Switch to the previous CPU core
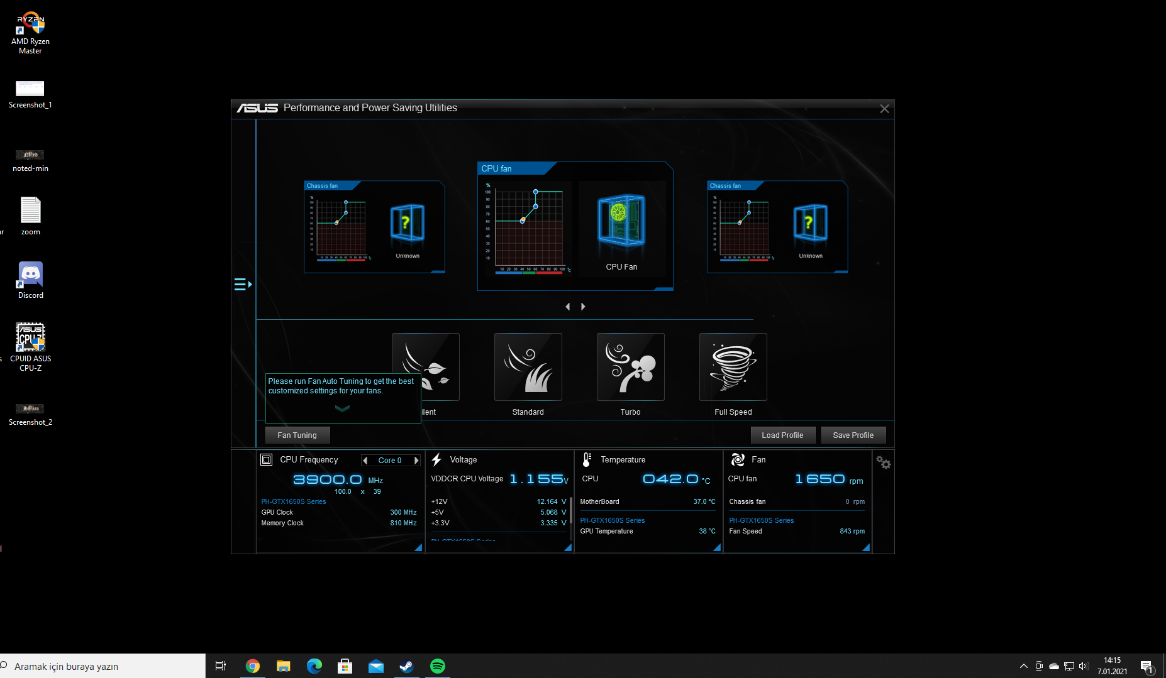 pyautogui.click(x=365, y=461)
